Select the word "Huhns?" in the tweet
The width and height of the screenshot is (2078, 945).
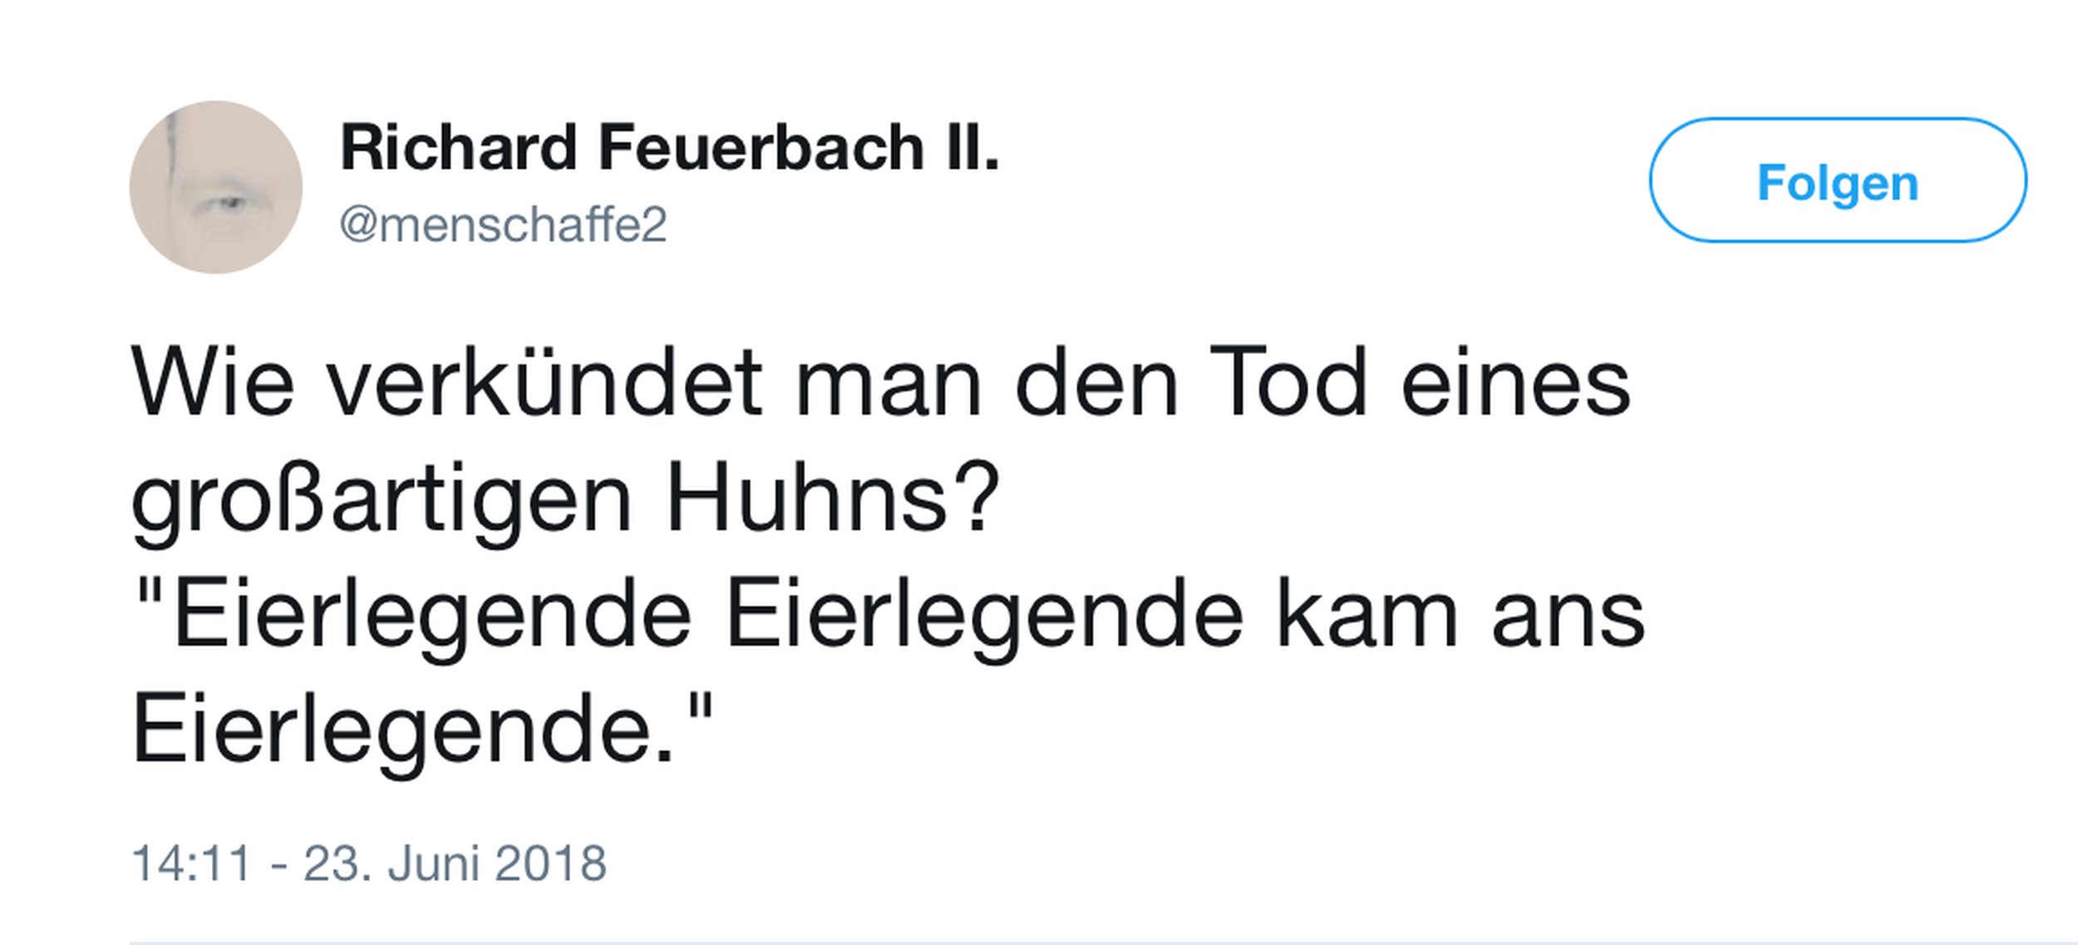point(832,500)
